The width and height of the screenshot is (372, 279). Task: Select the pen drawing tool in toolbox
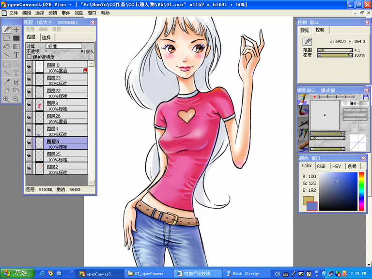7,30
